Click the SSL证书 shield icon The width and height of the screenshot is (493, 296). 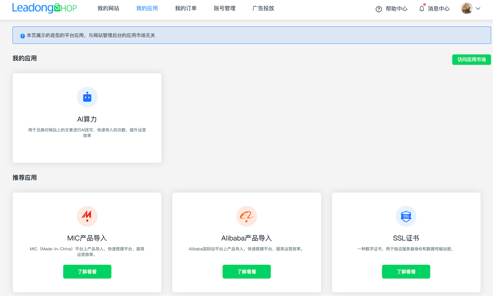(406, 216)
